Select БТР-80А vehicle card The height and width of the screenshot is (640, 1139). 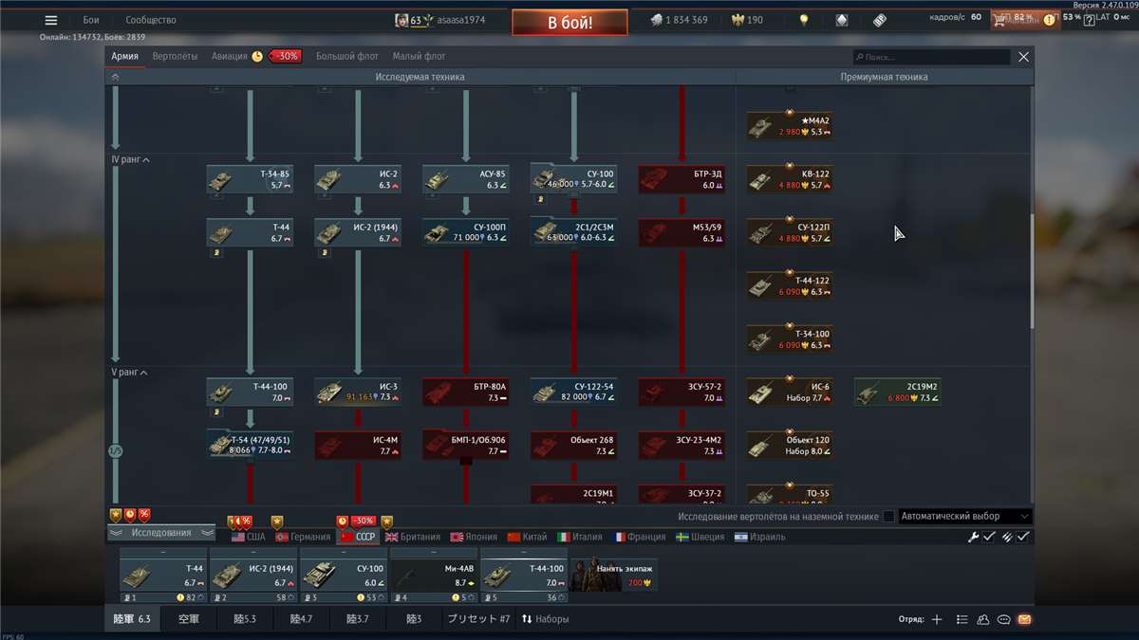pos(466,392)
